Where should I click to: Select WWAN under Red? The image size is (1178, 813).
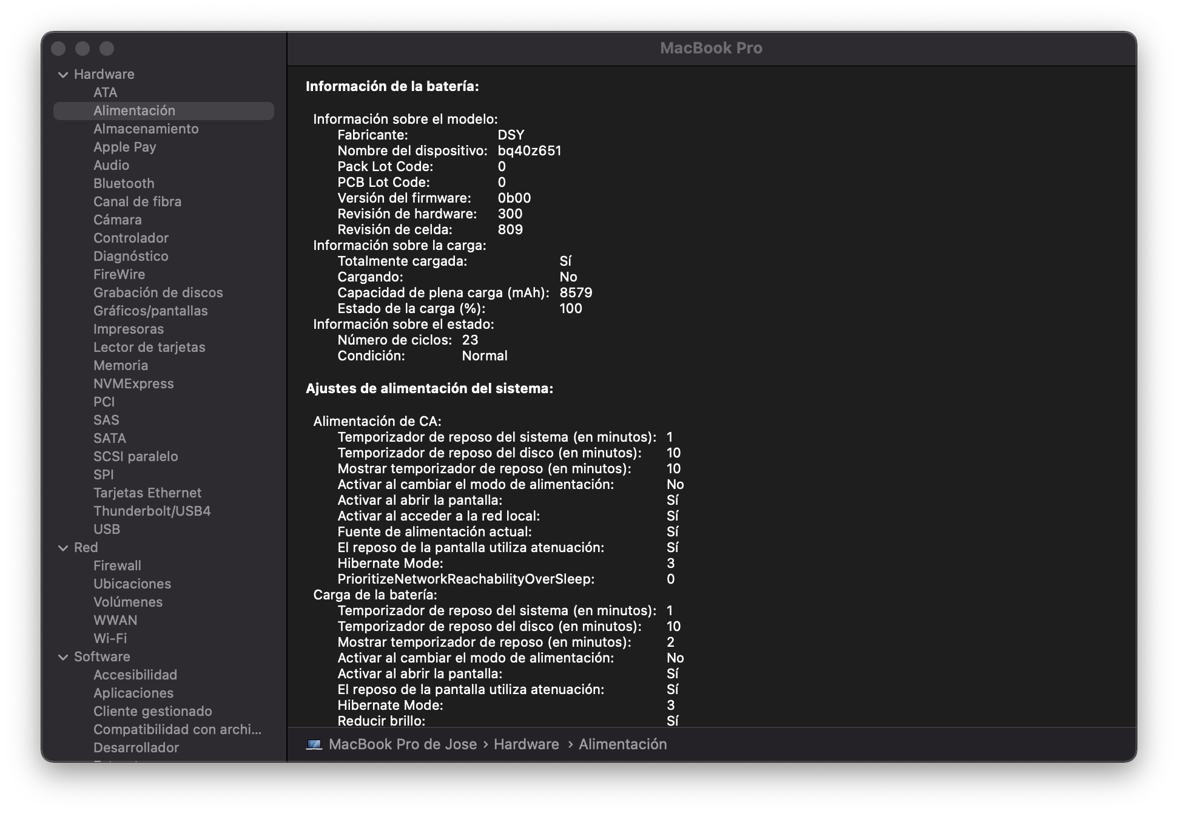115,620
